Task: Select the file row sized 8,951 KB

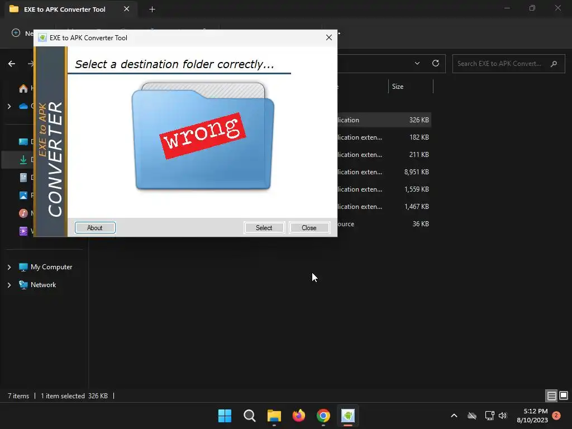Action: coord(384,172)
